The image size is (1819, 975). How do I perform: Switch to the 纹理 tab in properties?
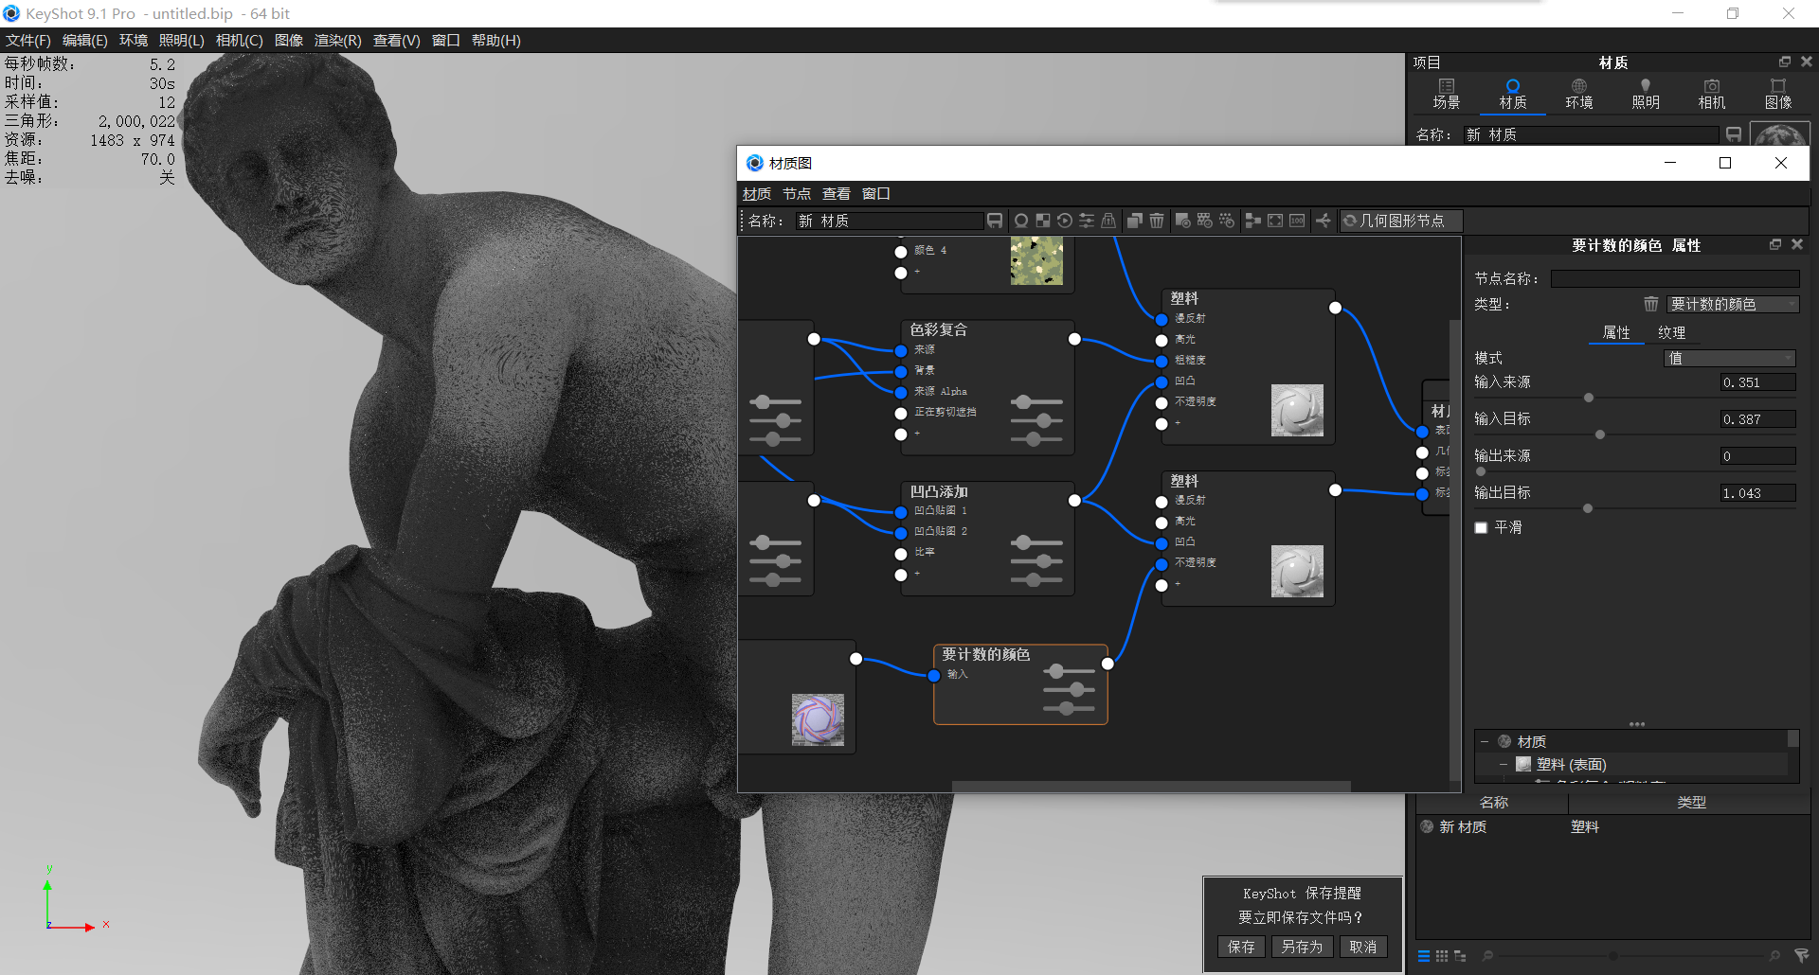[x=1673, y=332]
